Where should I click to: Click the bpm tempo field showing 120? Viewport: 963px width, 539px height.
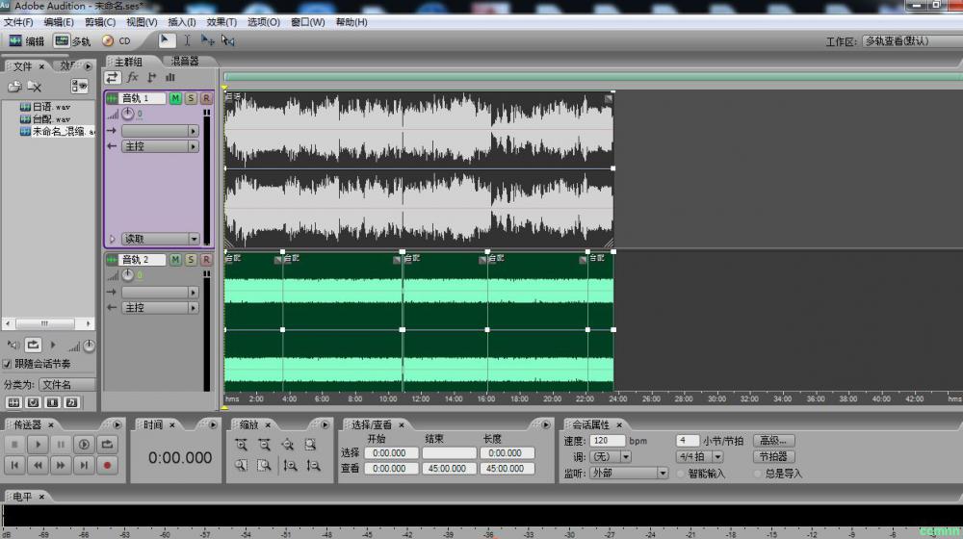point(608,441)
